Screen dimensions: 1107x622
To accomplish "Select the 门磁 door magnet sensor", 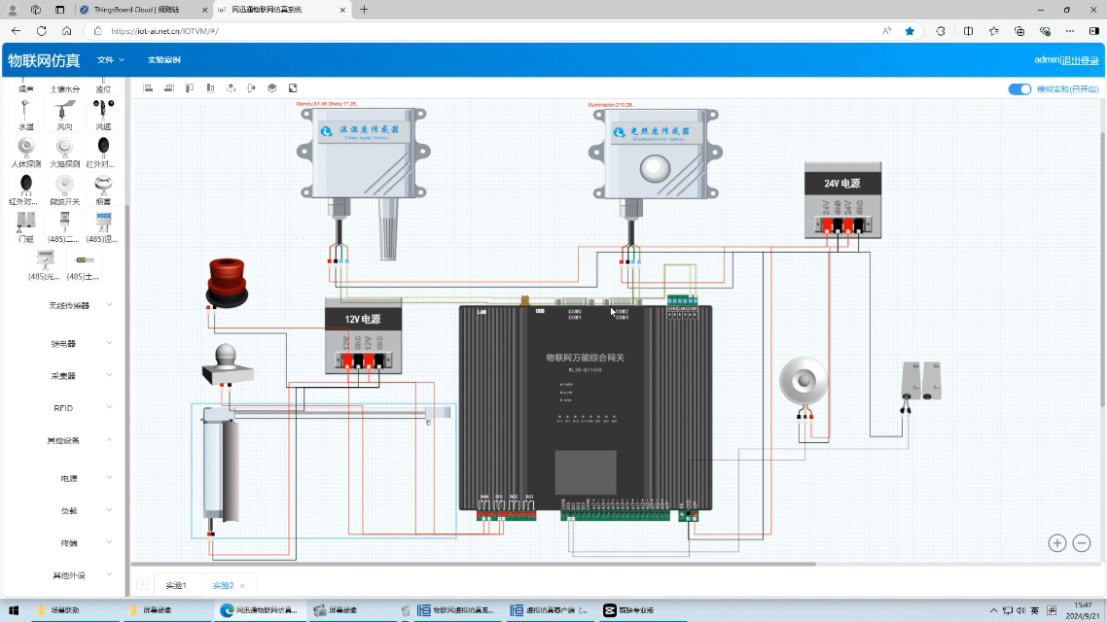I will (x=26, y=224).
